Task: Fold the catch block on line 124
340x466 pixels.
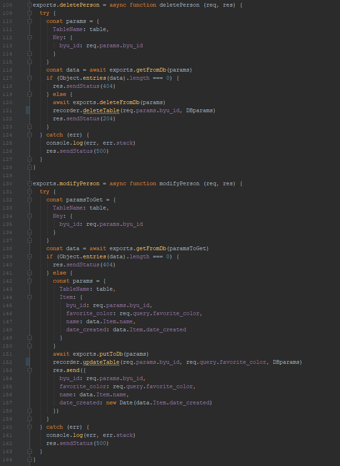Action: [x=30, y=135]
